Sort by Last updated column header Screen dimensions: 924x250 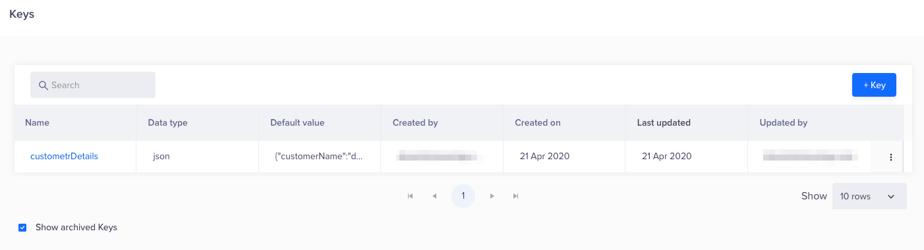pos(664,123)
